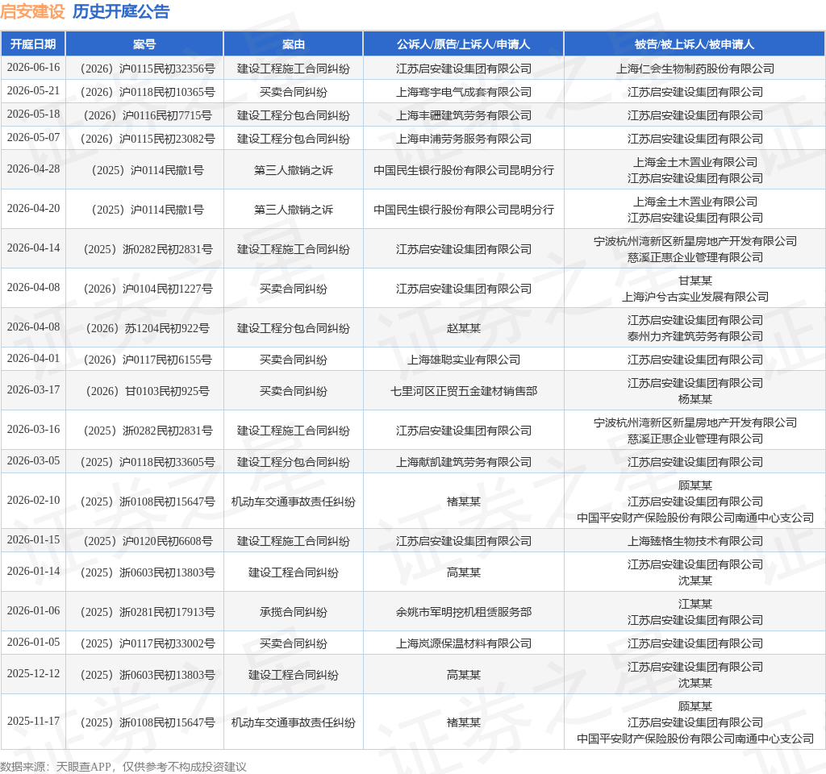
Task: Click plaintiff 上海骞宇电气成套有限公司
Action: pos(464,92)
